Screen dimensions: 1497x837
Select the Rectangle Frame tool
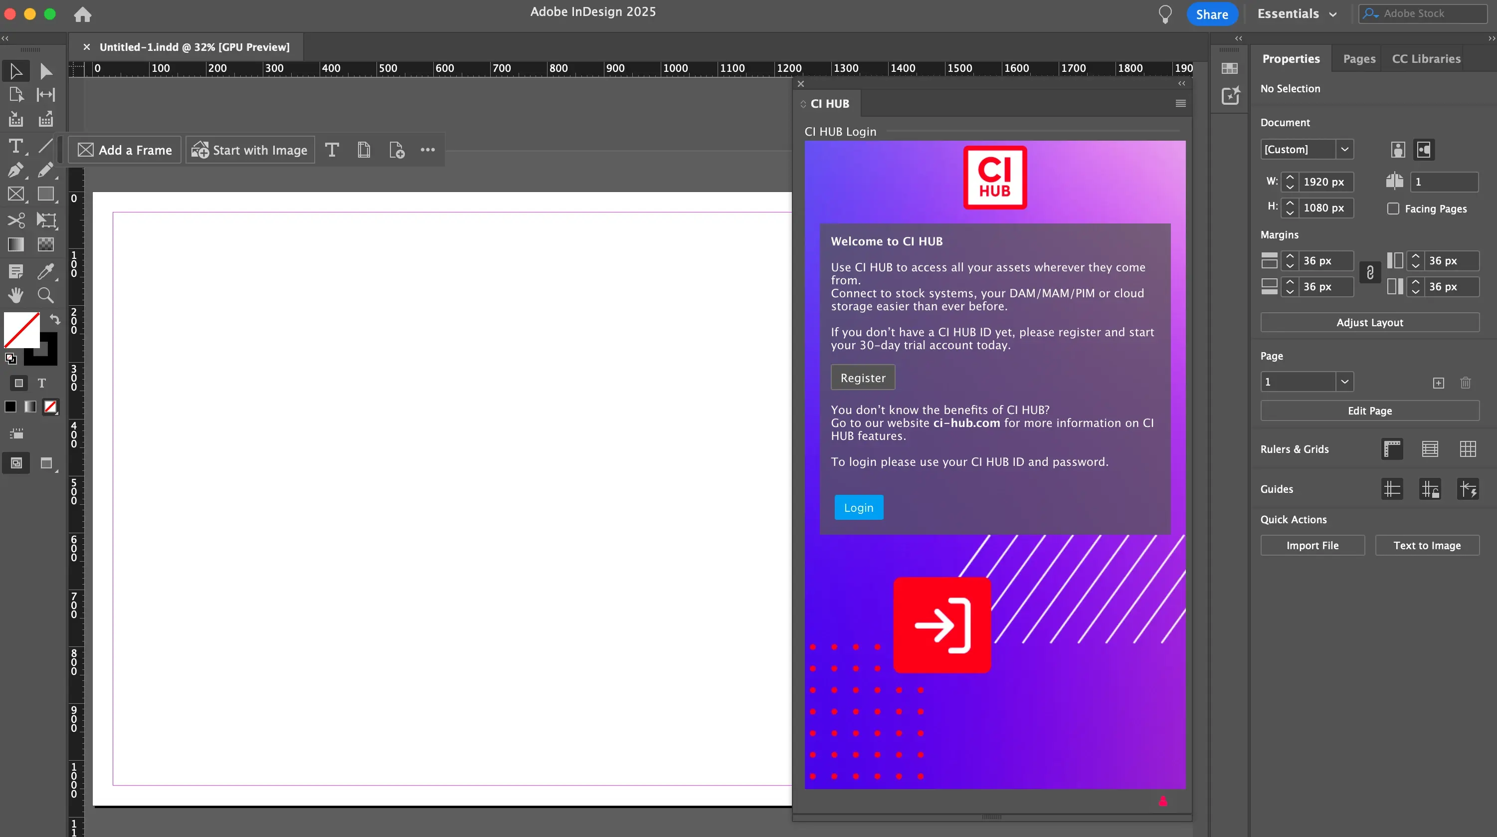pos(15,194)
